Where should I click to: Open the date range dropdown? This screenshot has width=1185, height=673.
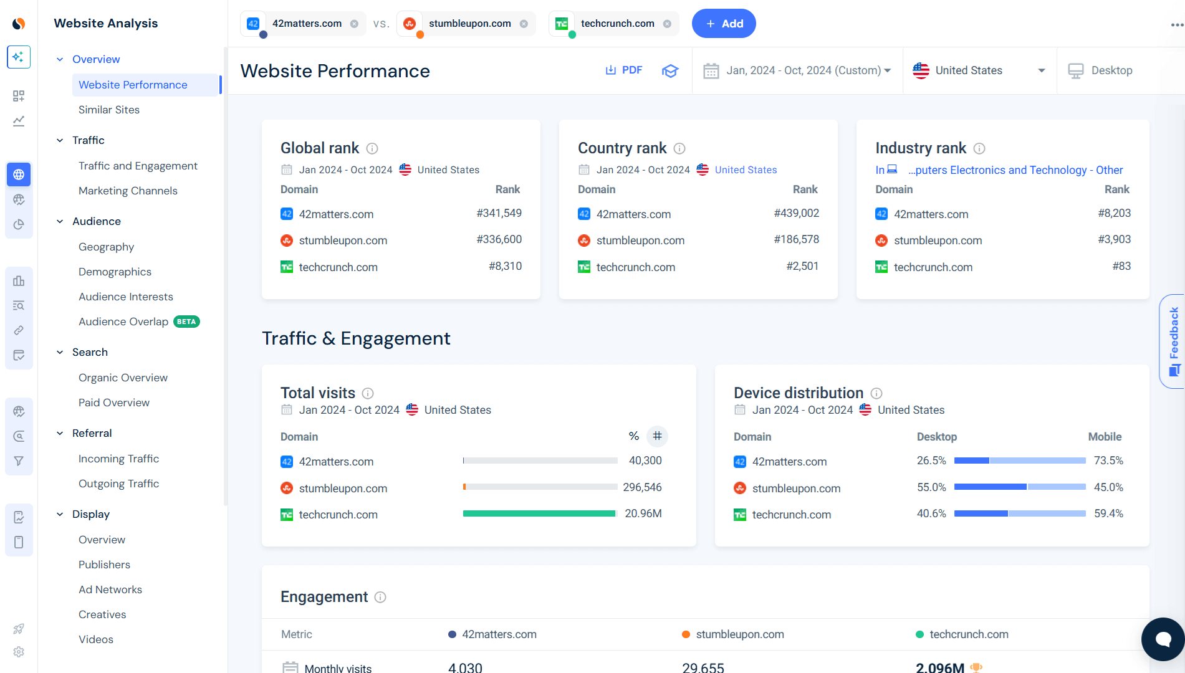coord(797,70)
